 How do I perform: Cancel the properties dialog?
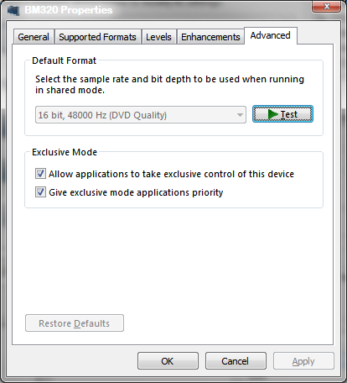click(x=236, y=361)
